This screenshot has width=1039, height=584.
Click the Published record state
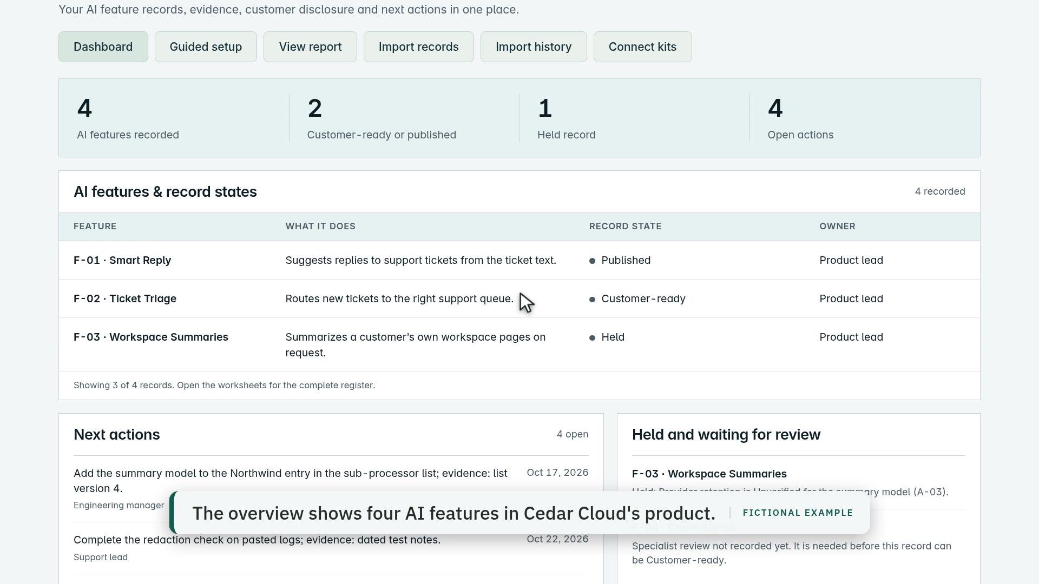pyautogui.click(x=620, y=260)
